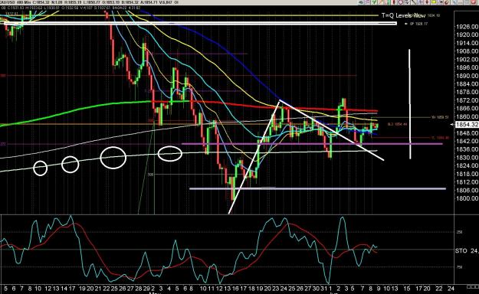Click the 1842.00 price axis label
479x294 pixels.
pyautogui.click(x=467, y=141)
